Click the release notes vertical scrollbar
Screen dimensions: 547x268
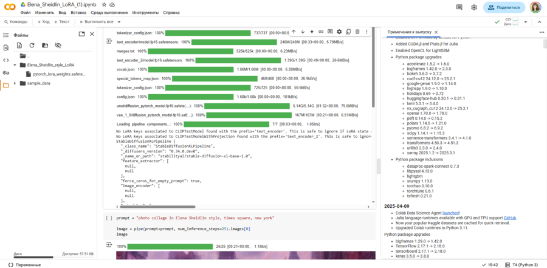[545, 44]
